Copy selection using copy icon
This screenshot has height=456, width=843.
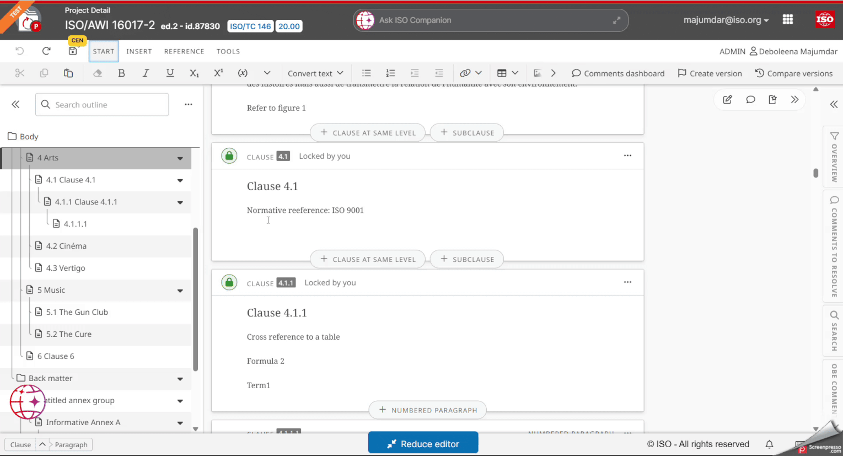point(44,73)
